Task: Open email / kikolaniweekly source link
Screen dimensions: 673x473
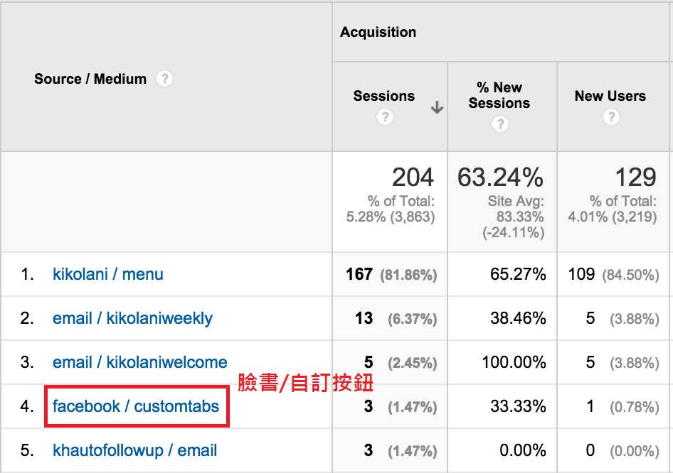Action: pos(132,318)
